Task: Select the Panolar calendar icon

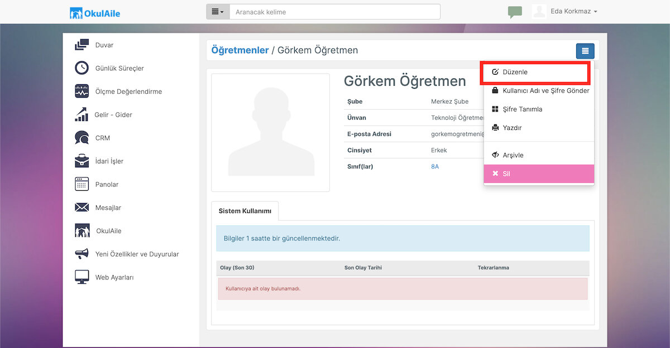Action: pos(82,184)
